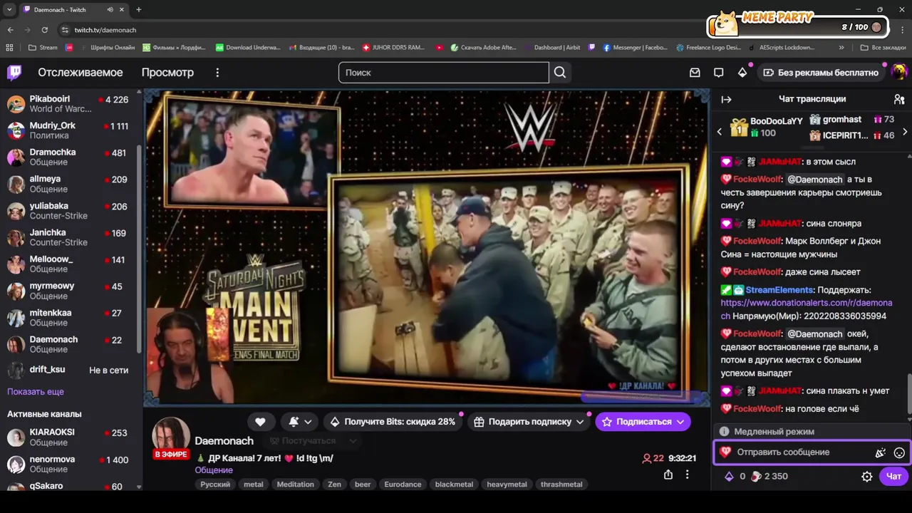This screenshot has width=912, height=513.
Task: Open the stream three-dot options menu
Action: (x=688, y=475)
